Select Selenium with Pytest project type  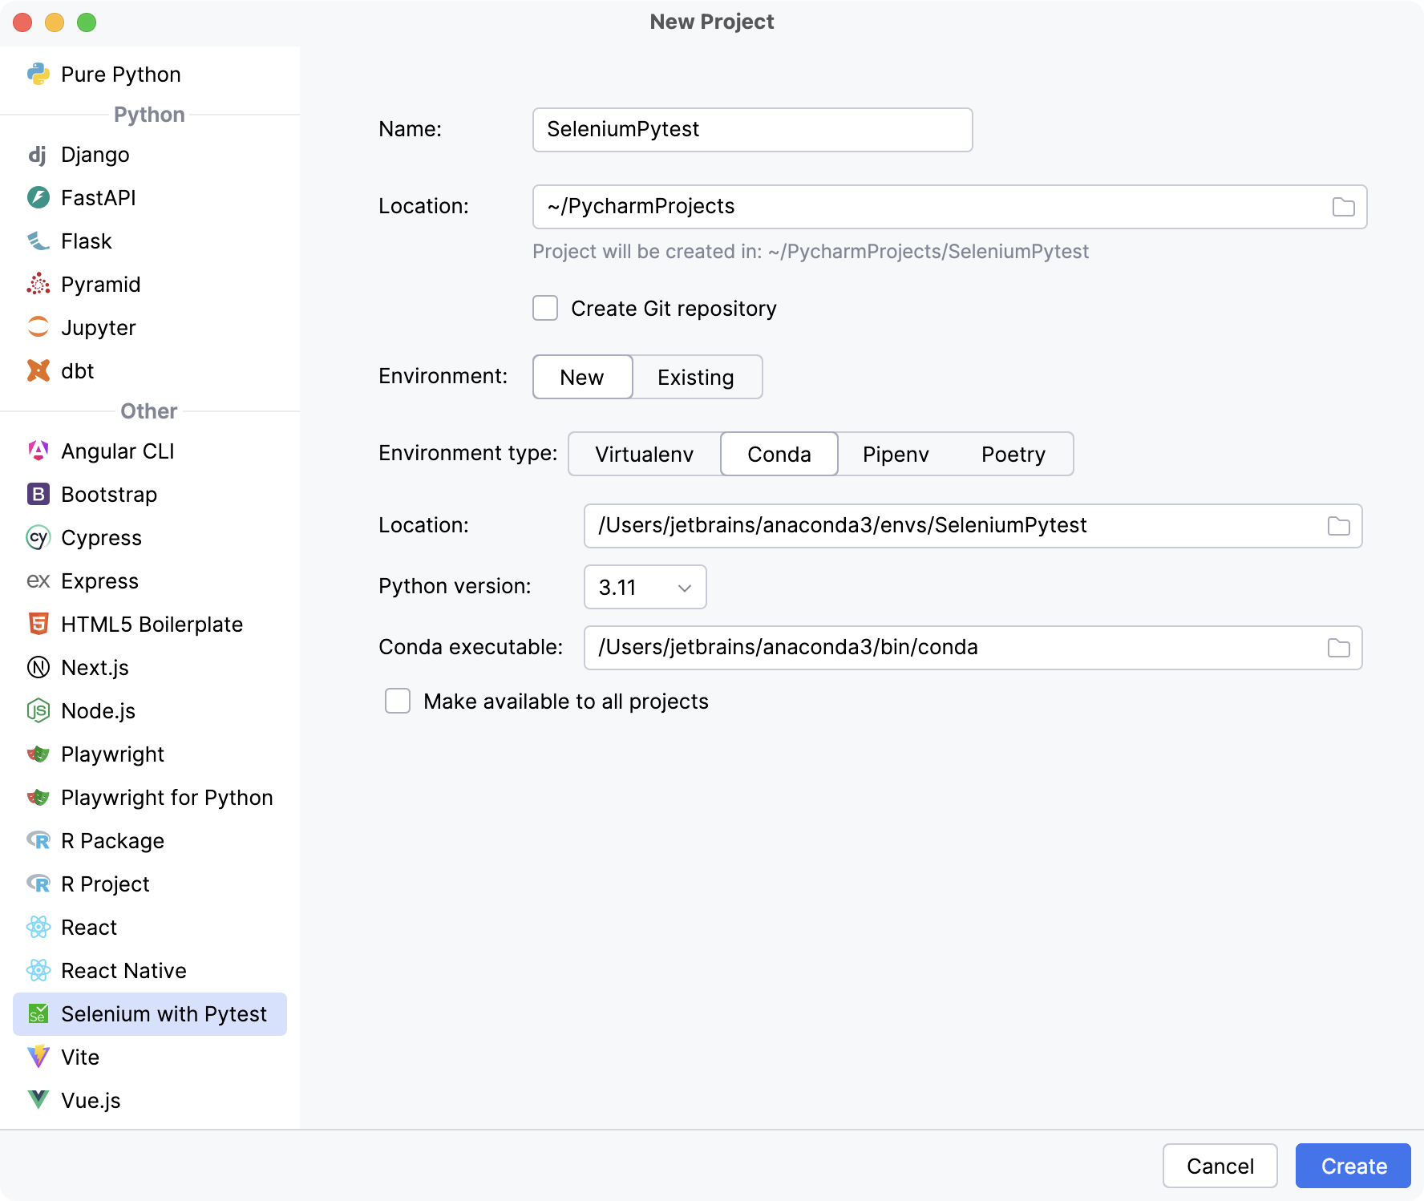tap(164, 1013)
